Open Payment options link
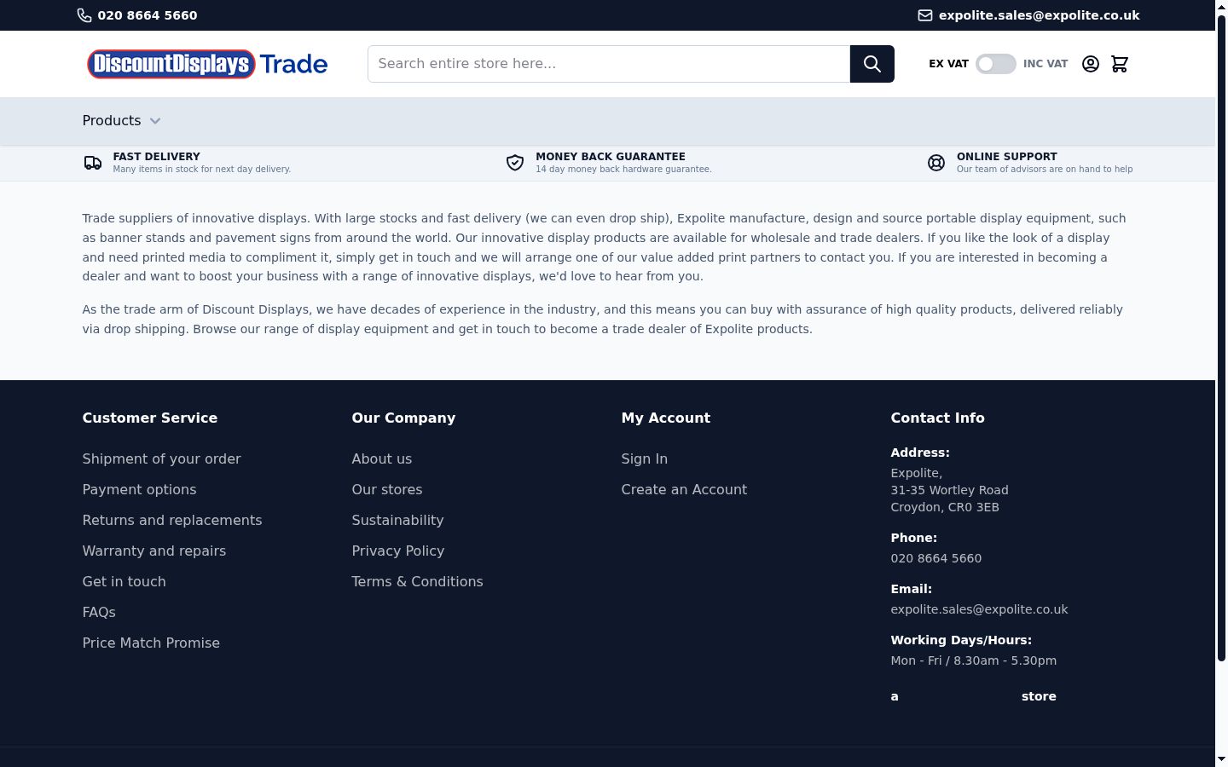Viewport: 1228px width, 767px height. (139, 489)
